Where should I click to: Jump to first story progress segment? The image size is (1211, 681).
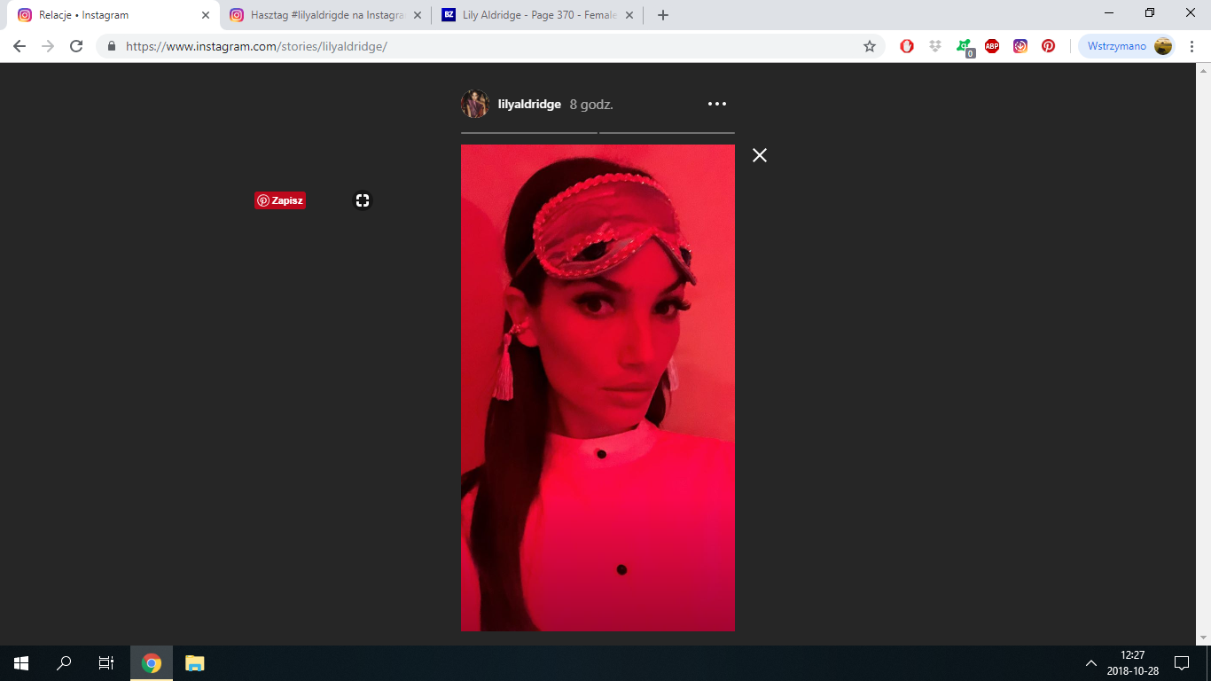[529, 133]
